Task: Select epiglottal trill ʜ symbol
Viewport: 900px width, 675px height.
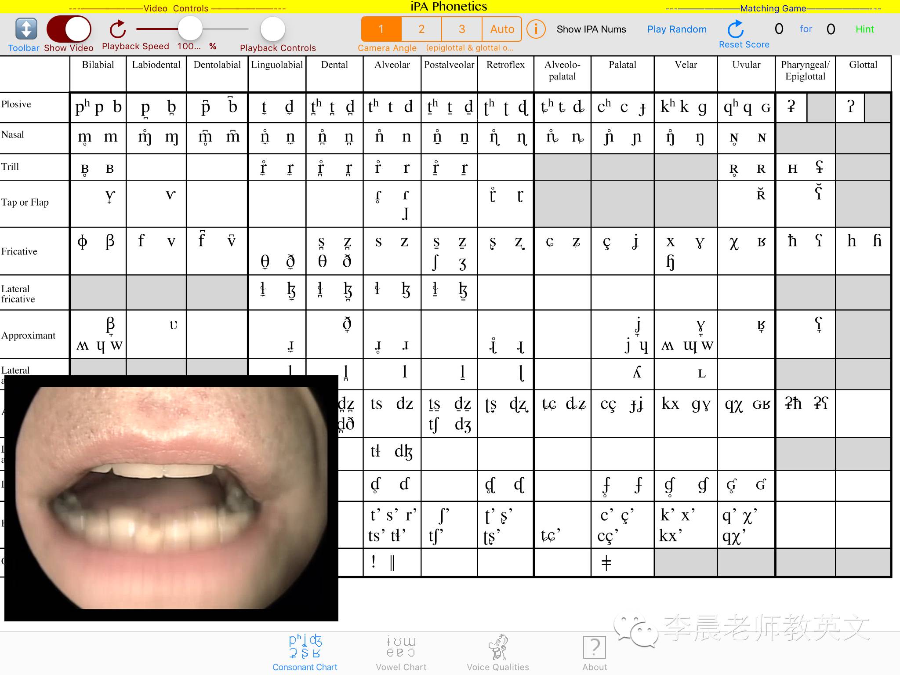Action: click(792, 169)
